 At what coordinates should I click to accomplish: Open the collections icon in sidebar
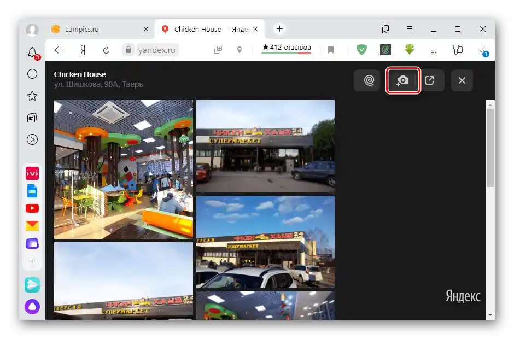click(32, 118)
